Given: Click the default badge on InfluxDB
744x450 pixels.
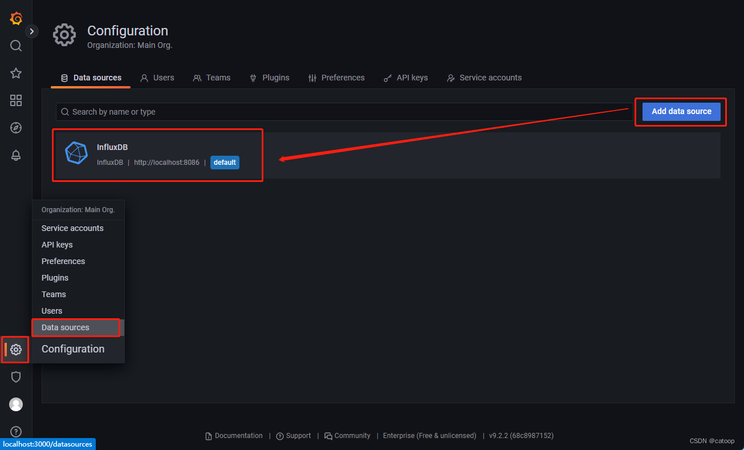Looking at the screenshot, I should pos(225,163).
